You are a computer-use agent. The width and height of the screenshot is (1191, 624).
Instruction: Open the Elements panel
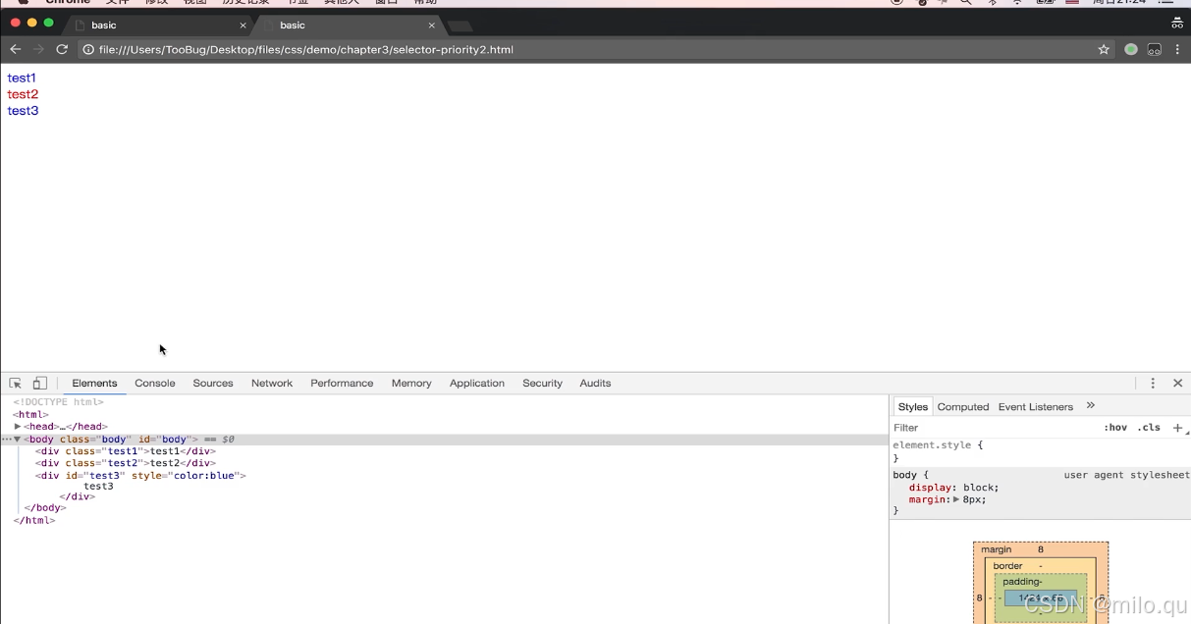94,384
